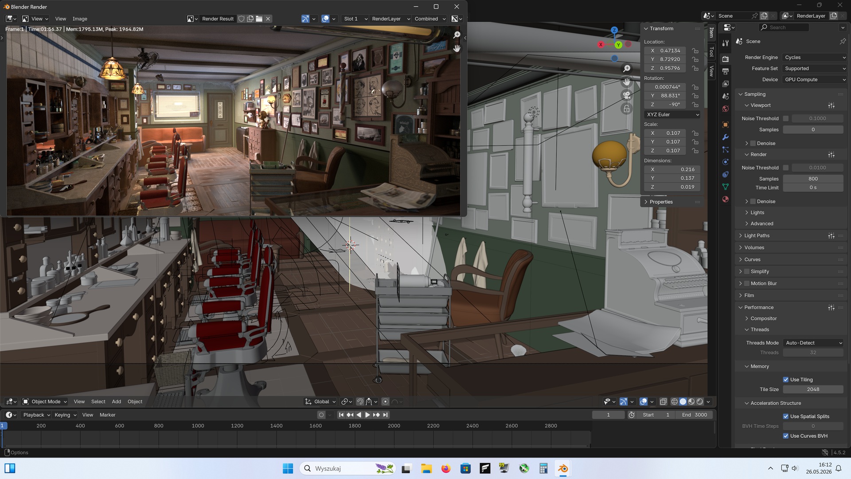Select rendered viewport shading
The height and width of the screenshot is (479, 851).
[x=700, y=402]
